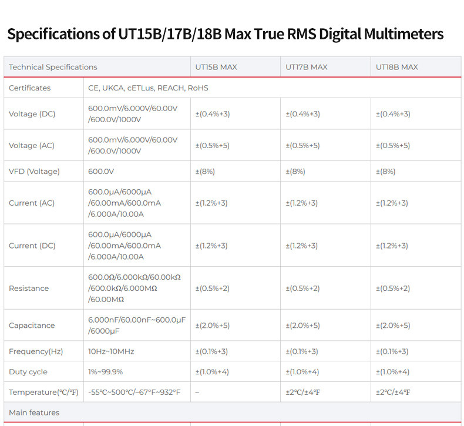Click the Certificates row label
The width and height of the screenshot is (464, 426).
click(29, 88)
